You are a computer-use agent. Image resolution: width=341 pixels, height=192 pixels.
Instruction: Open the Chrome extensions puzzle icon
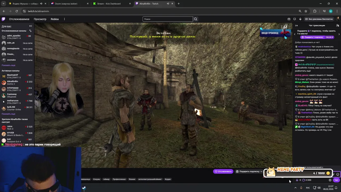tap(315, 11)
